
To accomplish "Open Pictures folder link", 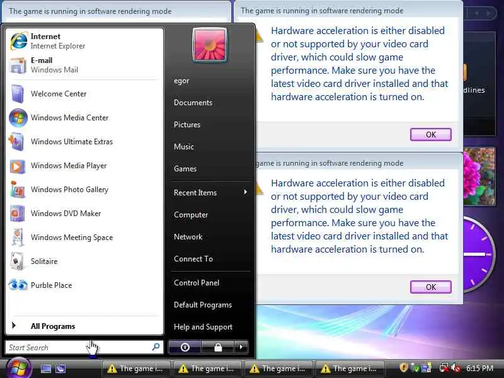I will coord(186,125).
